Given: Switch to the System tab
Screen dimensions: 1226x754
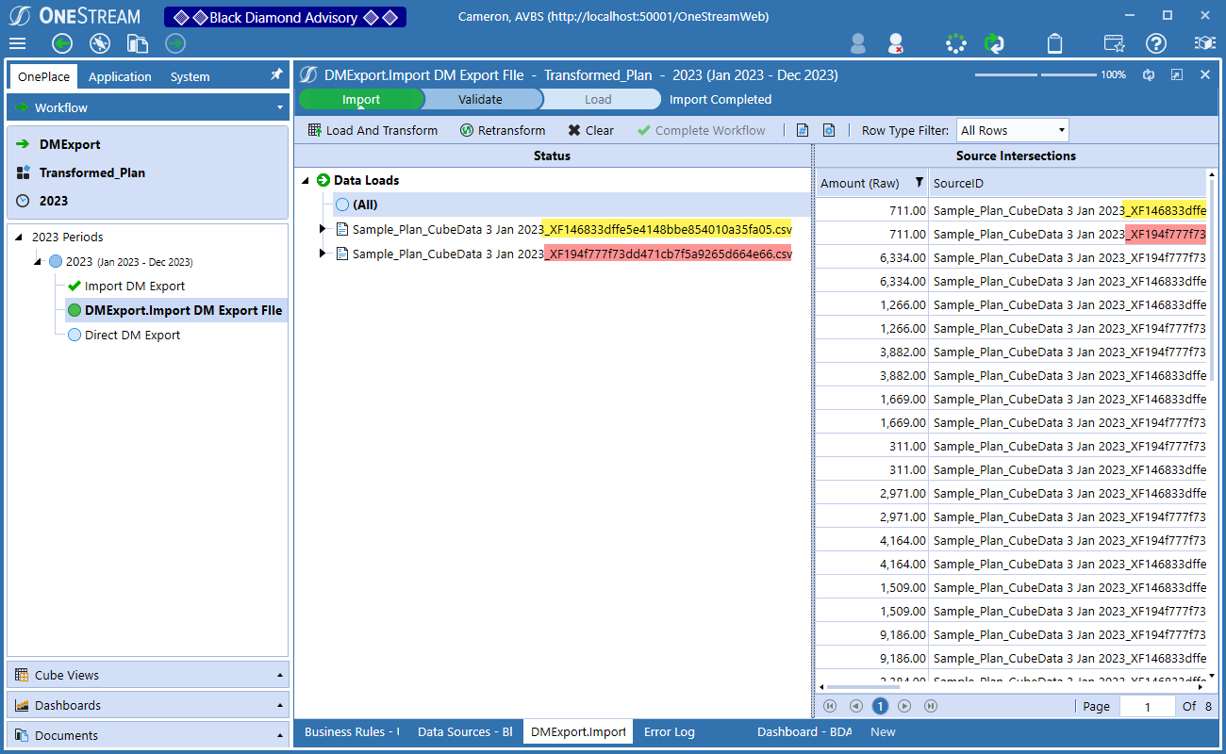Looking at the screenshot, I should [x=190, y=76].
